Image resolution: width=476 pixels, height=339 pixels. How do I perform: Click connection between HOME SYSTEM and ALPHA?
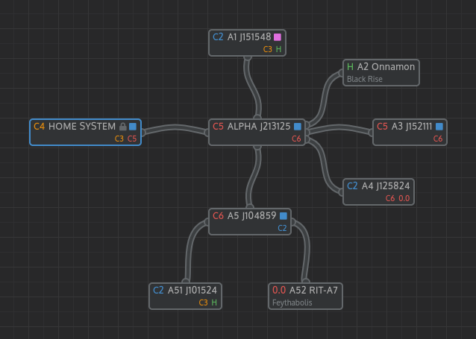pos(175,127)
